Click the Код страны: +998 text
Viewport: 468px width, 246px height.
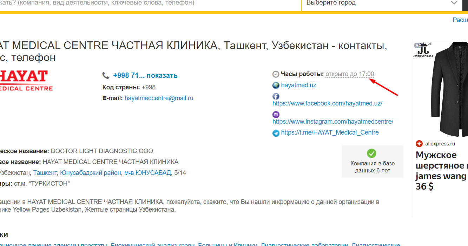click(129, 87)
